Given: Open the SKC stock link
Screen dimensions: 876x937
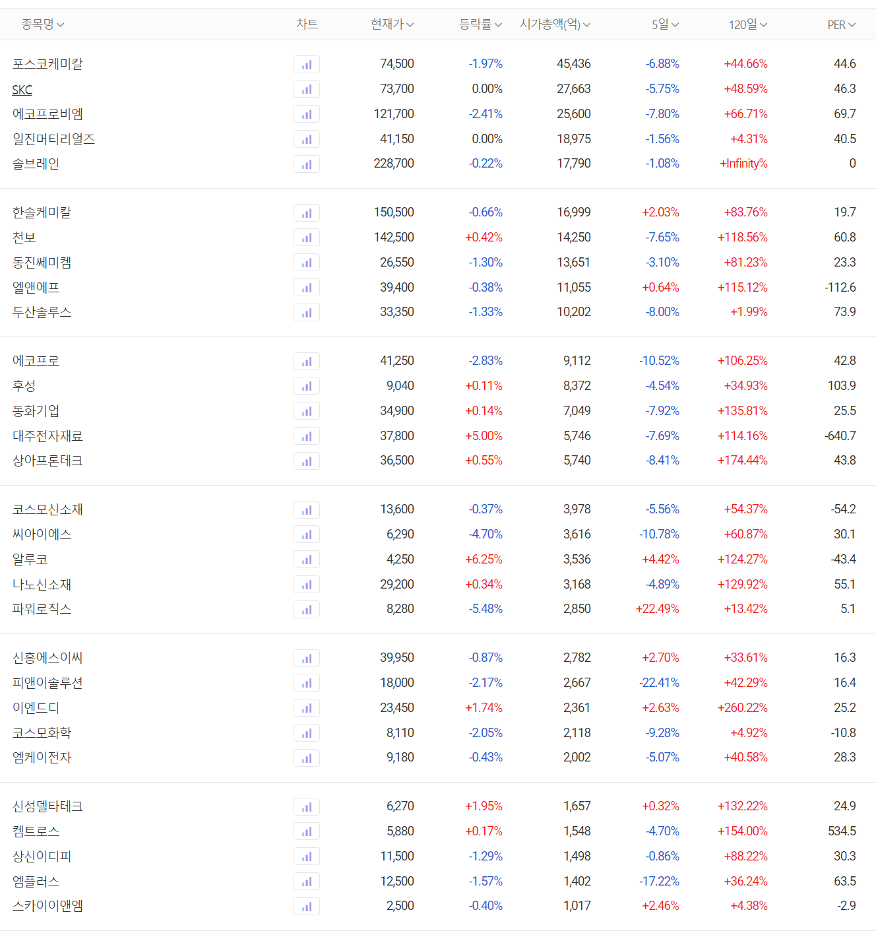Looking at the screenshot, I should point(22,90).
